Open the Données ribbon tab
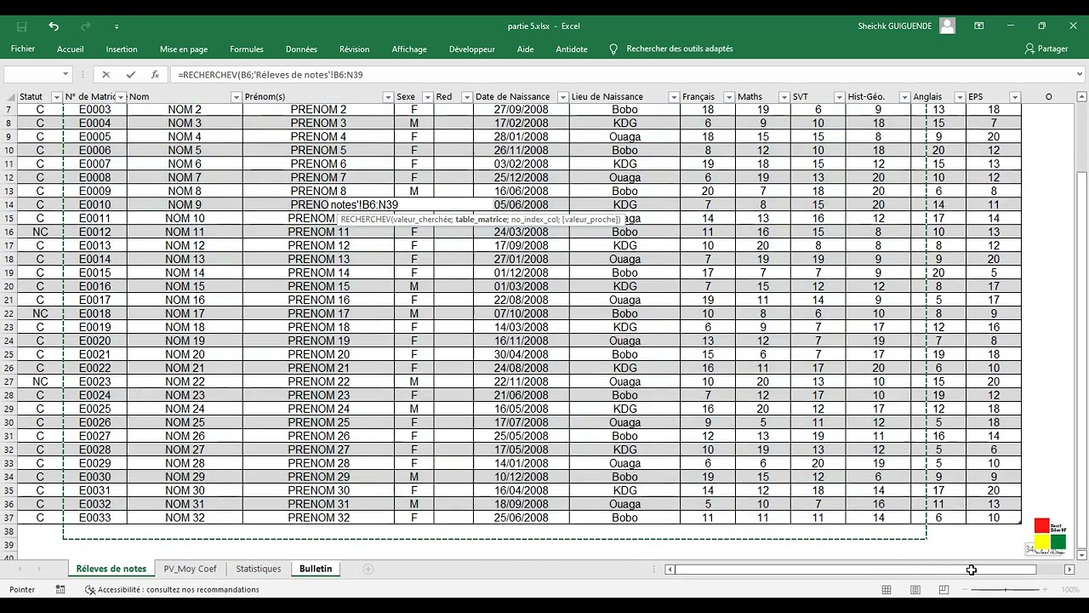The width and height of the screenshot is (1089, 613). coord(301,49)
